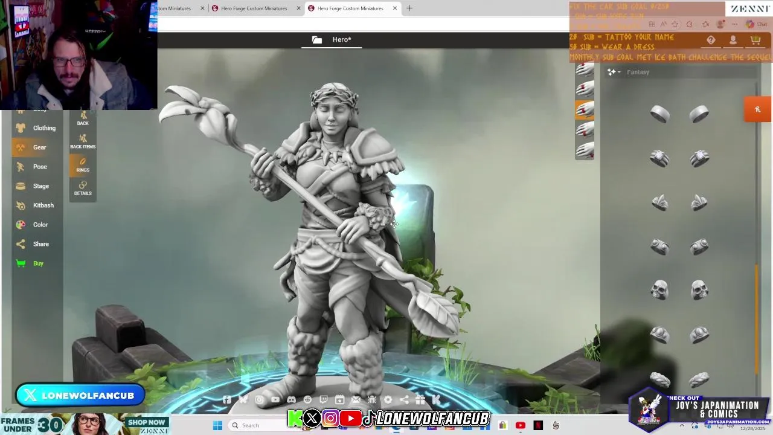Image resolution: width=773 pixels, height=435 pixels.
Task: Open the Clothing category in the sidebar
Action: coord(37,128)
